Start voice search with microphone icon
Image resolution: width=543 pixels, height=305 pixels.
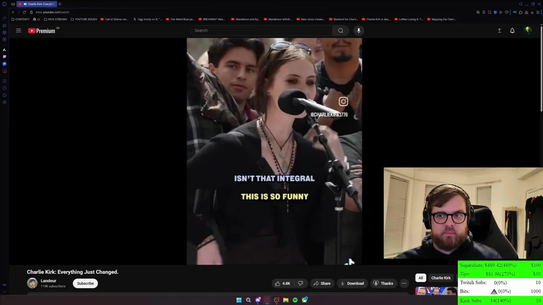click(358, 30)
